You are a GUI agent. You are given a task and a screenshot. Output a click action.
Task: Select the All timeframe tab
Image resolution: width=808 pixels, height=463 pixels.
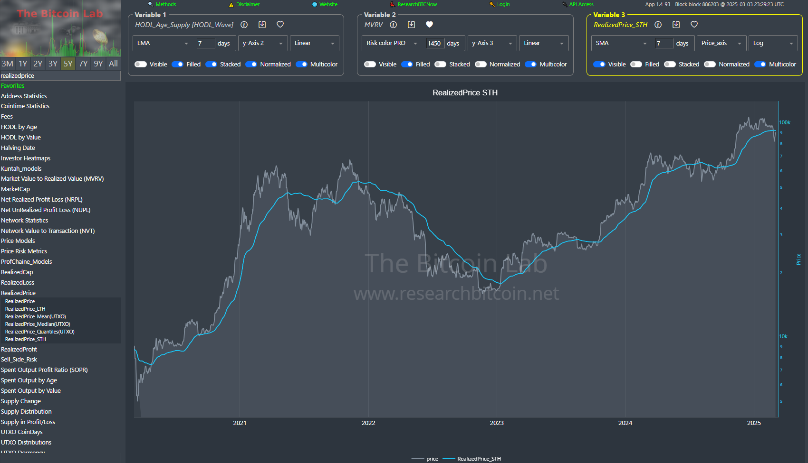[113, 63]
